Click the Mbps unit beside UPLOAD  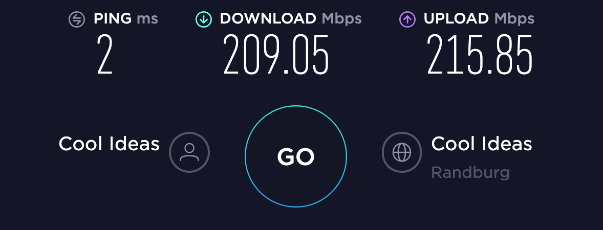tap(514, 18)
